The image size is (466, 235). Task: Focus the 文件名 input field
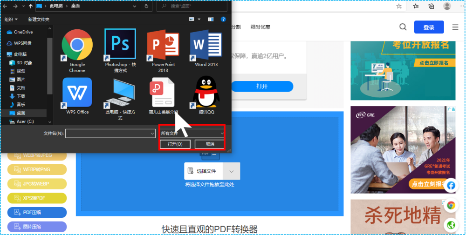pos(110,133)
